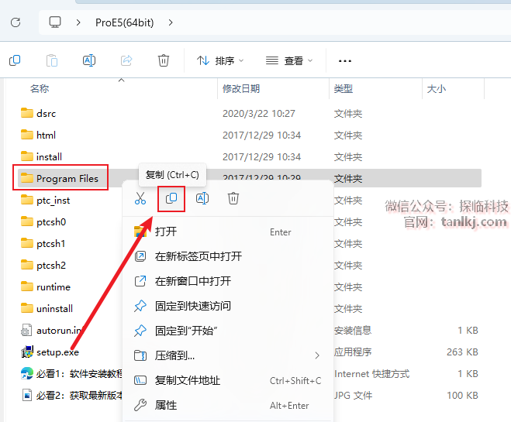511x422 pixels.
Task: Click autorun.inf gear file icon
Action: click(x=26, y=331)
